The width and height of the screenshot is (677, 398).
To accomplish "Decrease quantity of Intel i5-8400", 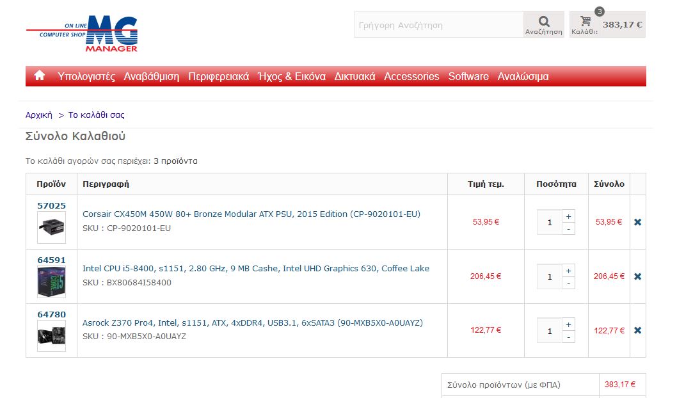I will 569,283.
